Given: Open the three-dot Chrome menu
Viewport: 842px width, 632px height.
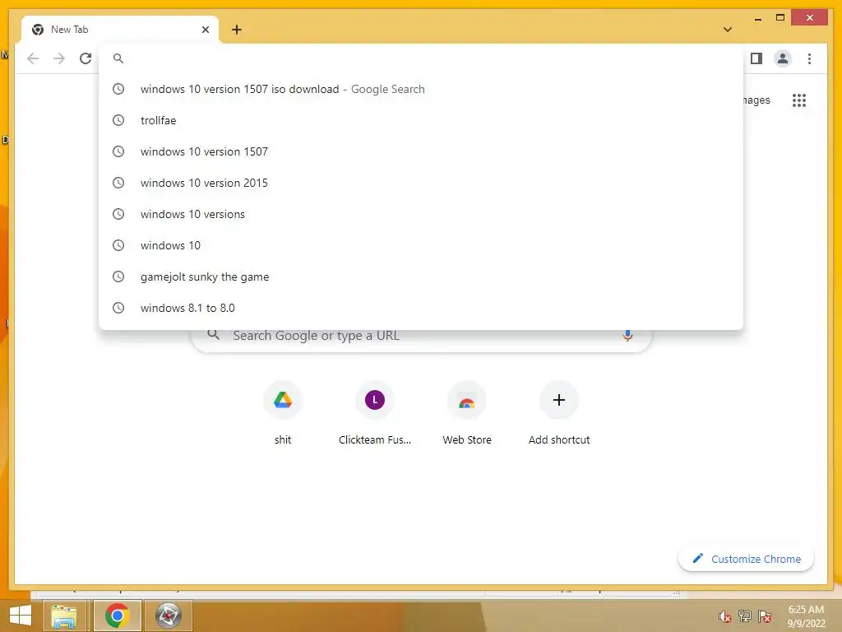Looking at the screenshot, I should (x=809, y=58).
